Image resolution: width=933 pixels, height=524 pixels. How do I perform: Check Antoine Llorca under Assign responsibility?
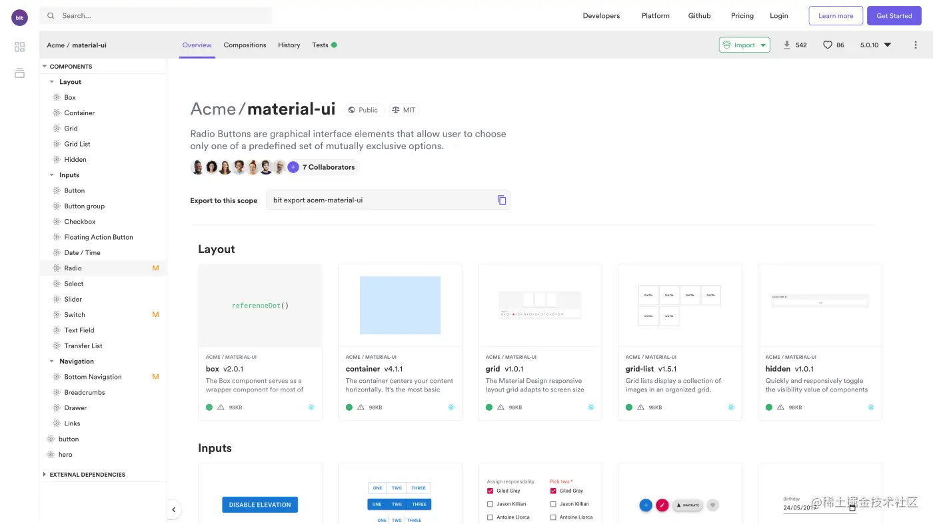pos(490,517)
